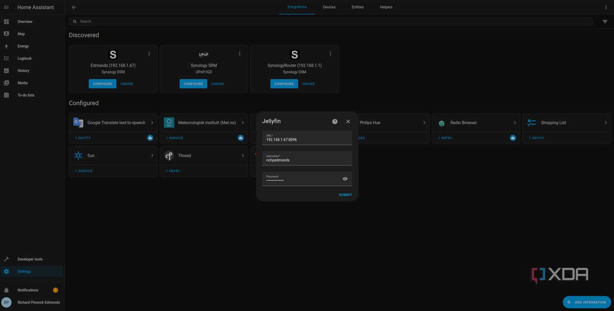Ignore the Edmonds (192.168.1.67) device
Image resolution: width=614 pixels, height=311 pixels.
[x=127, y=84]
